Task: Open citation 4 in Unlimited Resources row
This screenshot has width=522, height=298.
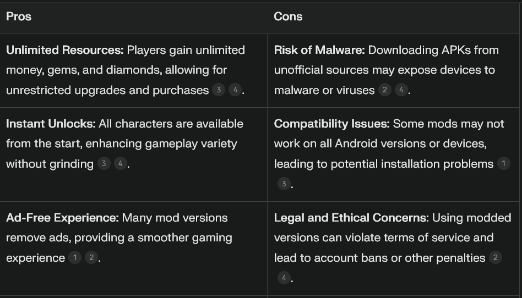Action: pyautogui.click(x=235, y=90)
